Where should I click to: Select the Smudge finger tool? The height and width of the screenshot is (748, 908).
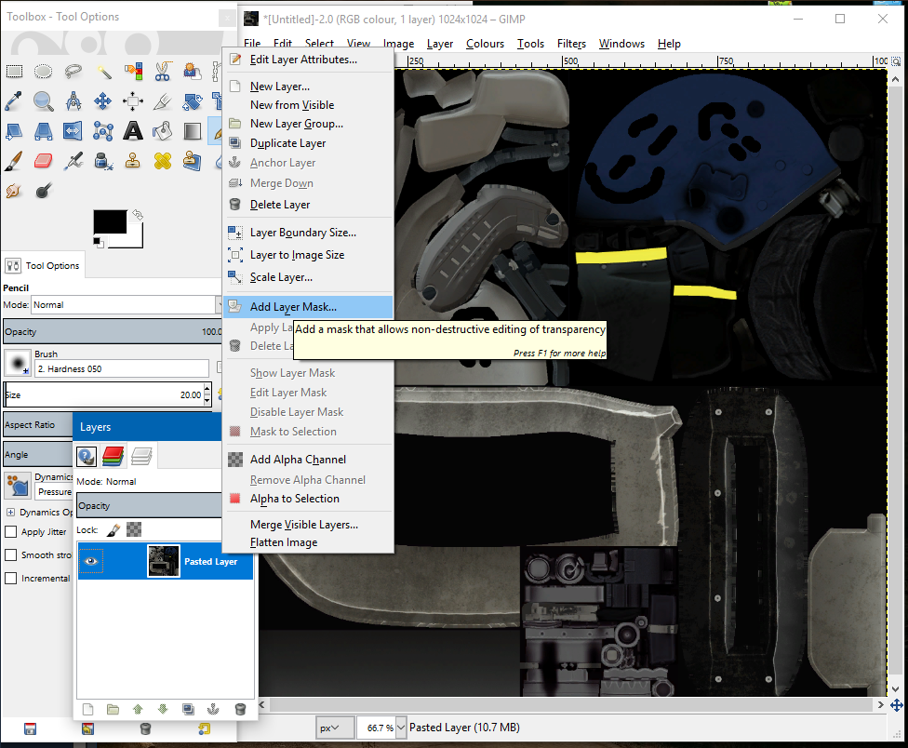[x=14, y=191]
